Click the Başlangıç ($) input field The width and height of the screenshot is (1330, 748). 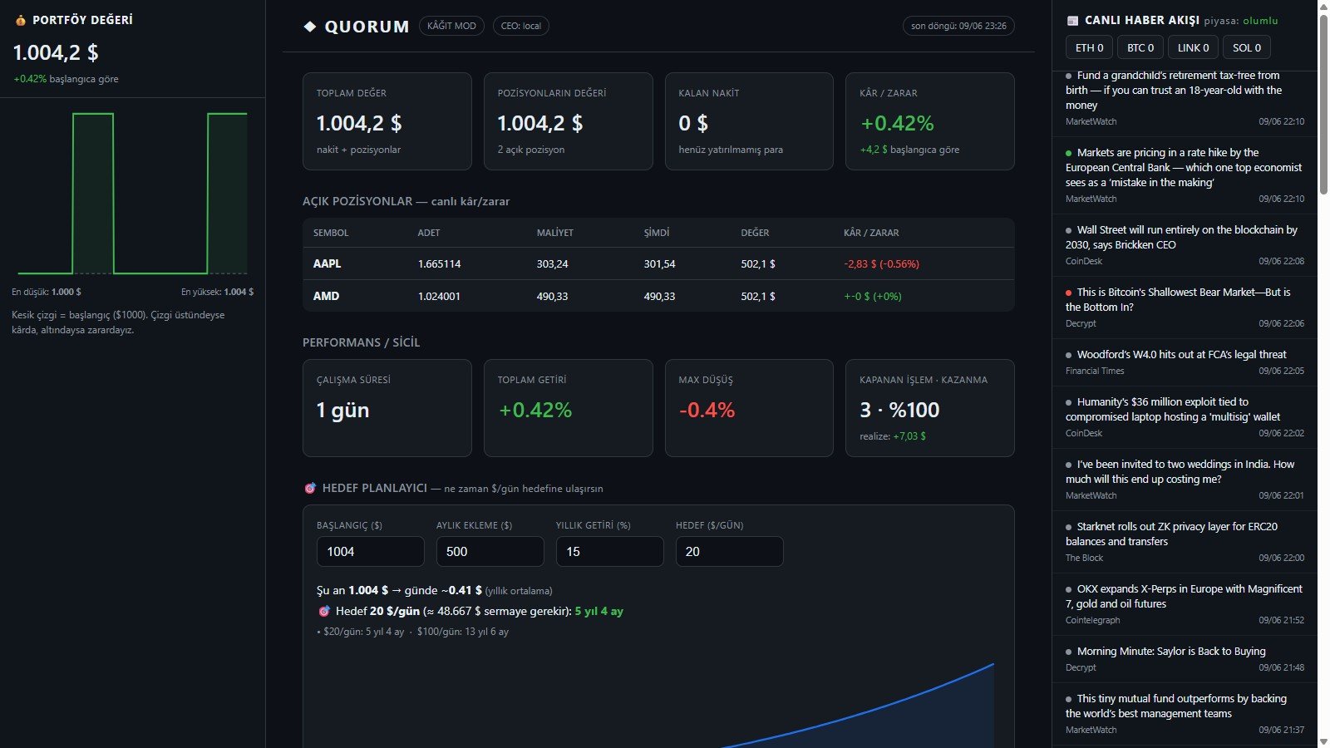[371, 552]
